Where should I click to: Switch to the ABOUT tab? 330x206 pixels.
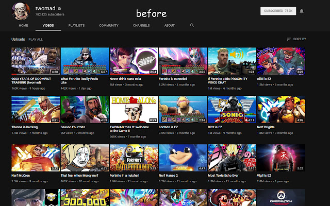[170, 25]
